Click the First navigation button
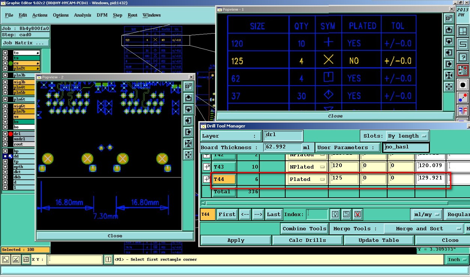 pyautogui.click(x=227, y=215)
